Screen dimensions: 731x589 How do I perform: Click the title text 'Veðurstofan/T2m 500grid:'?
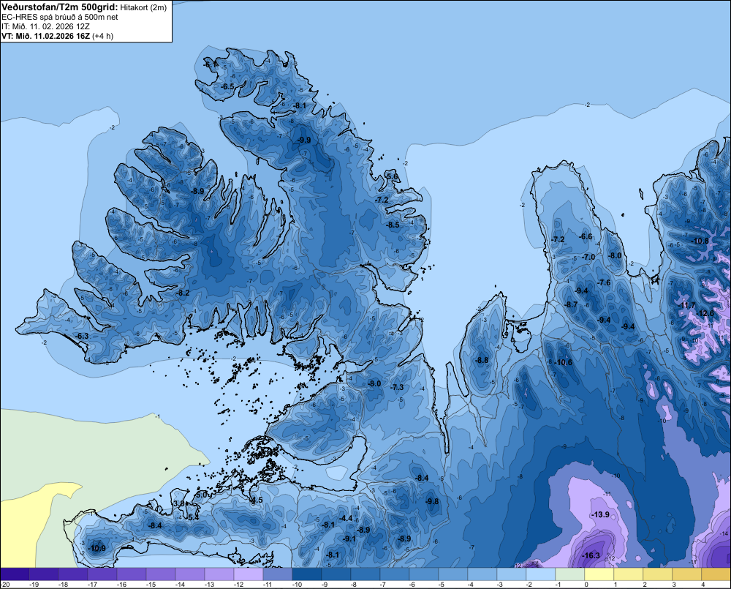tap(60, 7)
